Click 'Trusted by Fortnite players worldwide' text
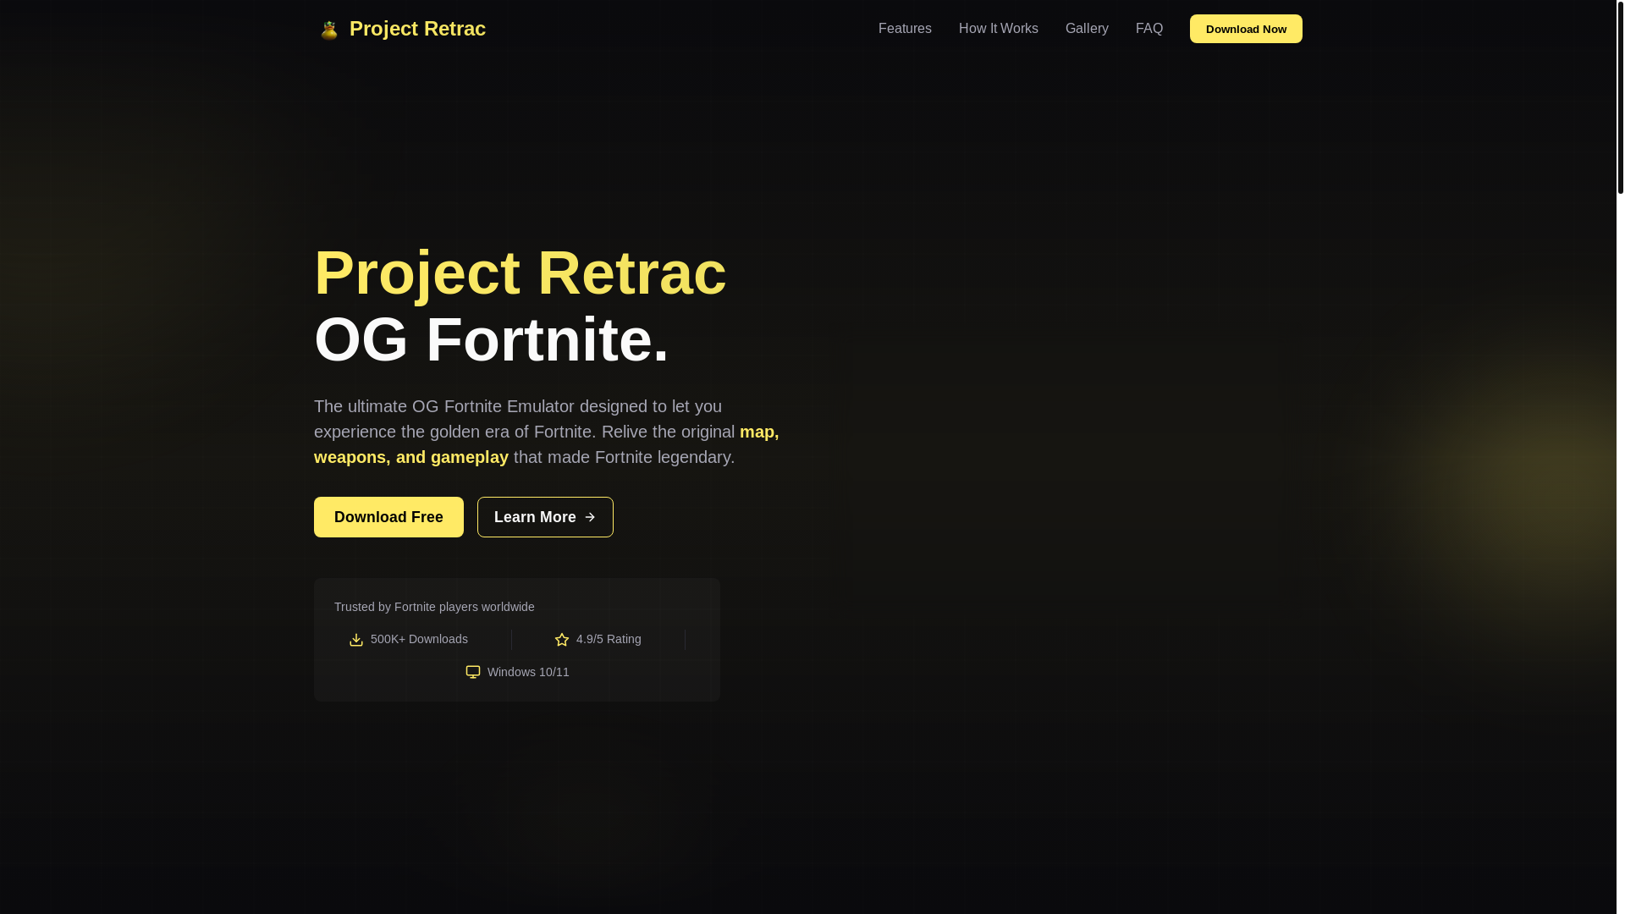Image resolution: width=1625 pixels, height=914 pixels. pos(434,607)
